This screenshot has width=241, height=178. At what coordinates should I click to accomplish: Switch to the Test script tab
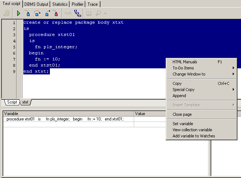pos(11,4)
